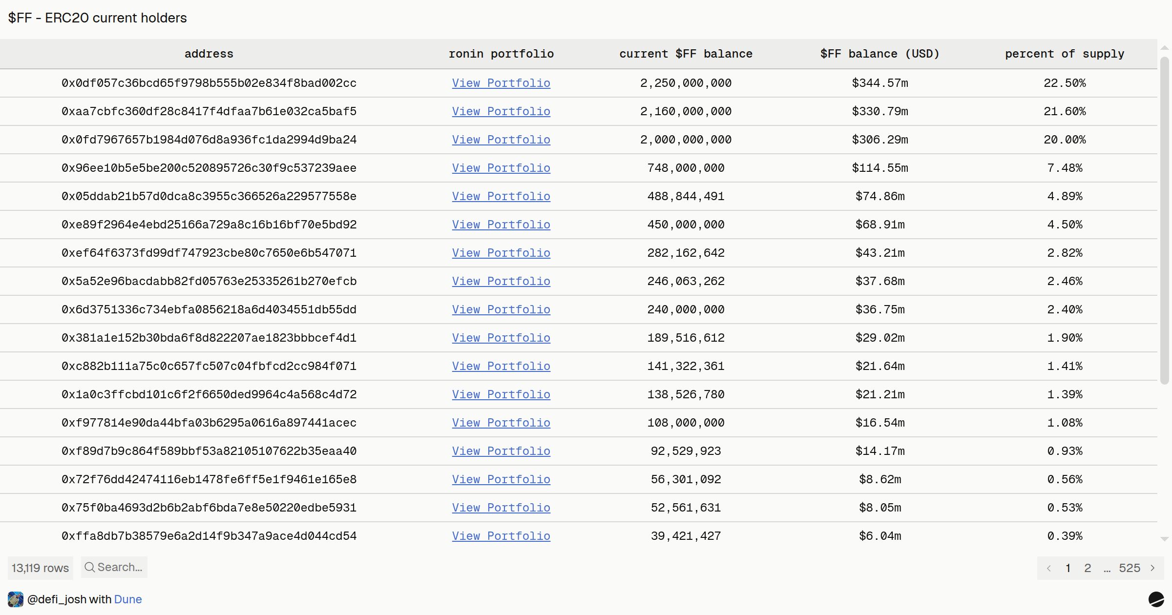The width and height of the screenshot is (1172, 615).
Task: Click scrollbar up arrow
Action: coord(1165,48)
